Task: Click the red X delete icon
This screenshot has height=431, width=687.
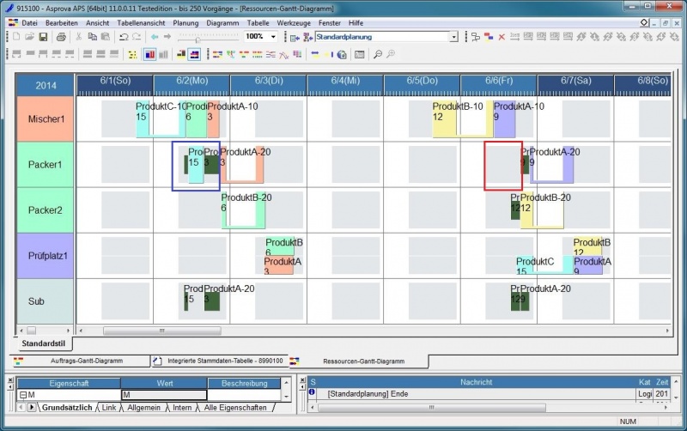Action: (502, 37)
